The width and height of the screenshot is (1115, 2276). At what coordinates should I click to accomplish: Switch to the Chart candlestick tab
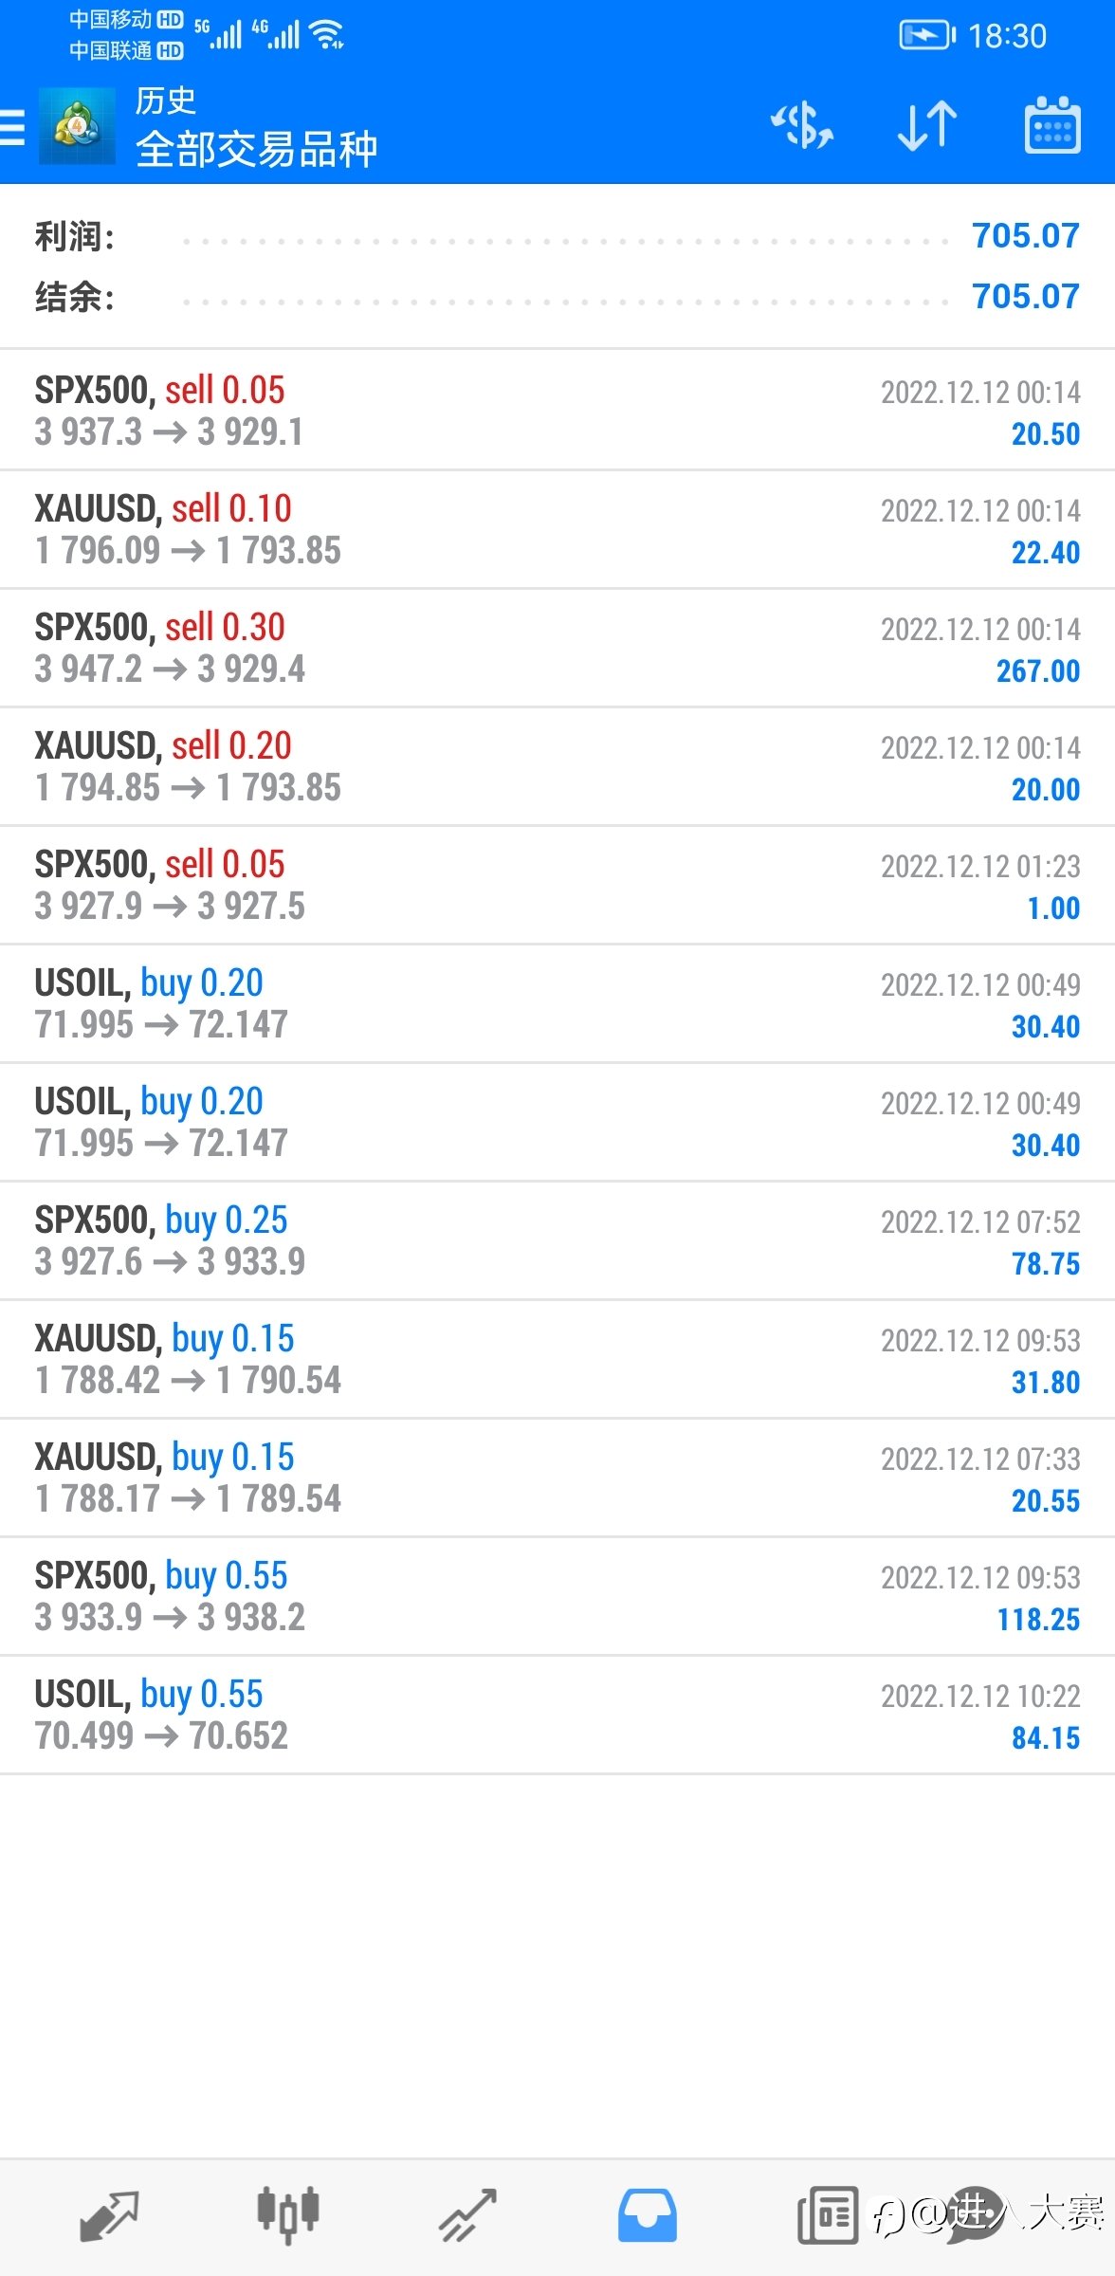[x=288, y=2216]
